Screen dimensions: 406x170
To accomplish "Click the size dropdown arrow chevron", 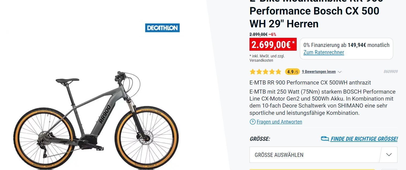I will click(389, 155).
